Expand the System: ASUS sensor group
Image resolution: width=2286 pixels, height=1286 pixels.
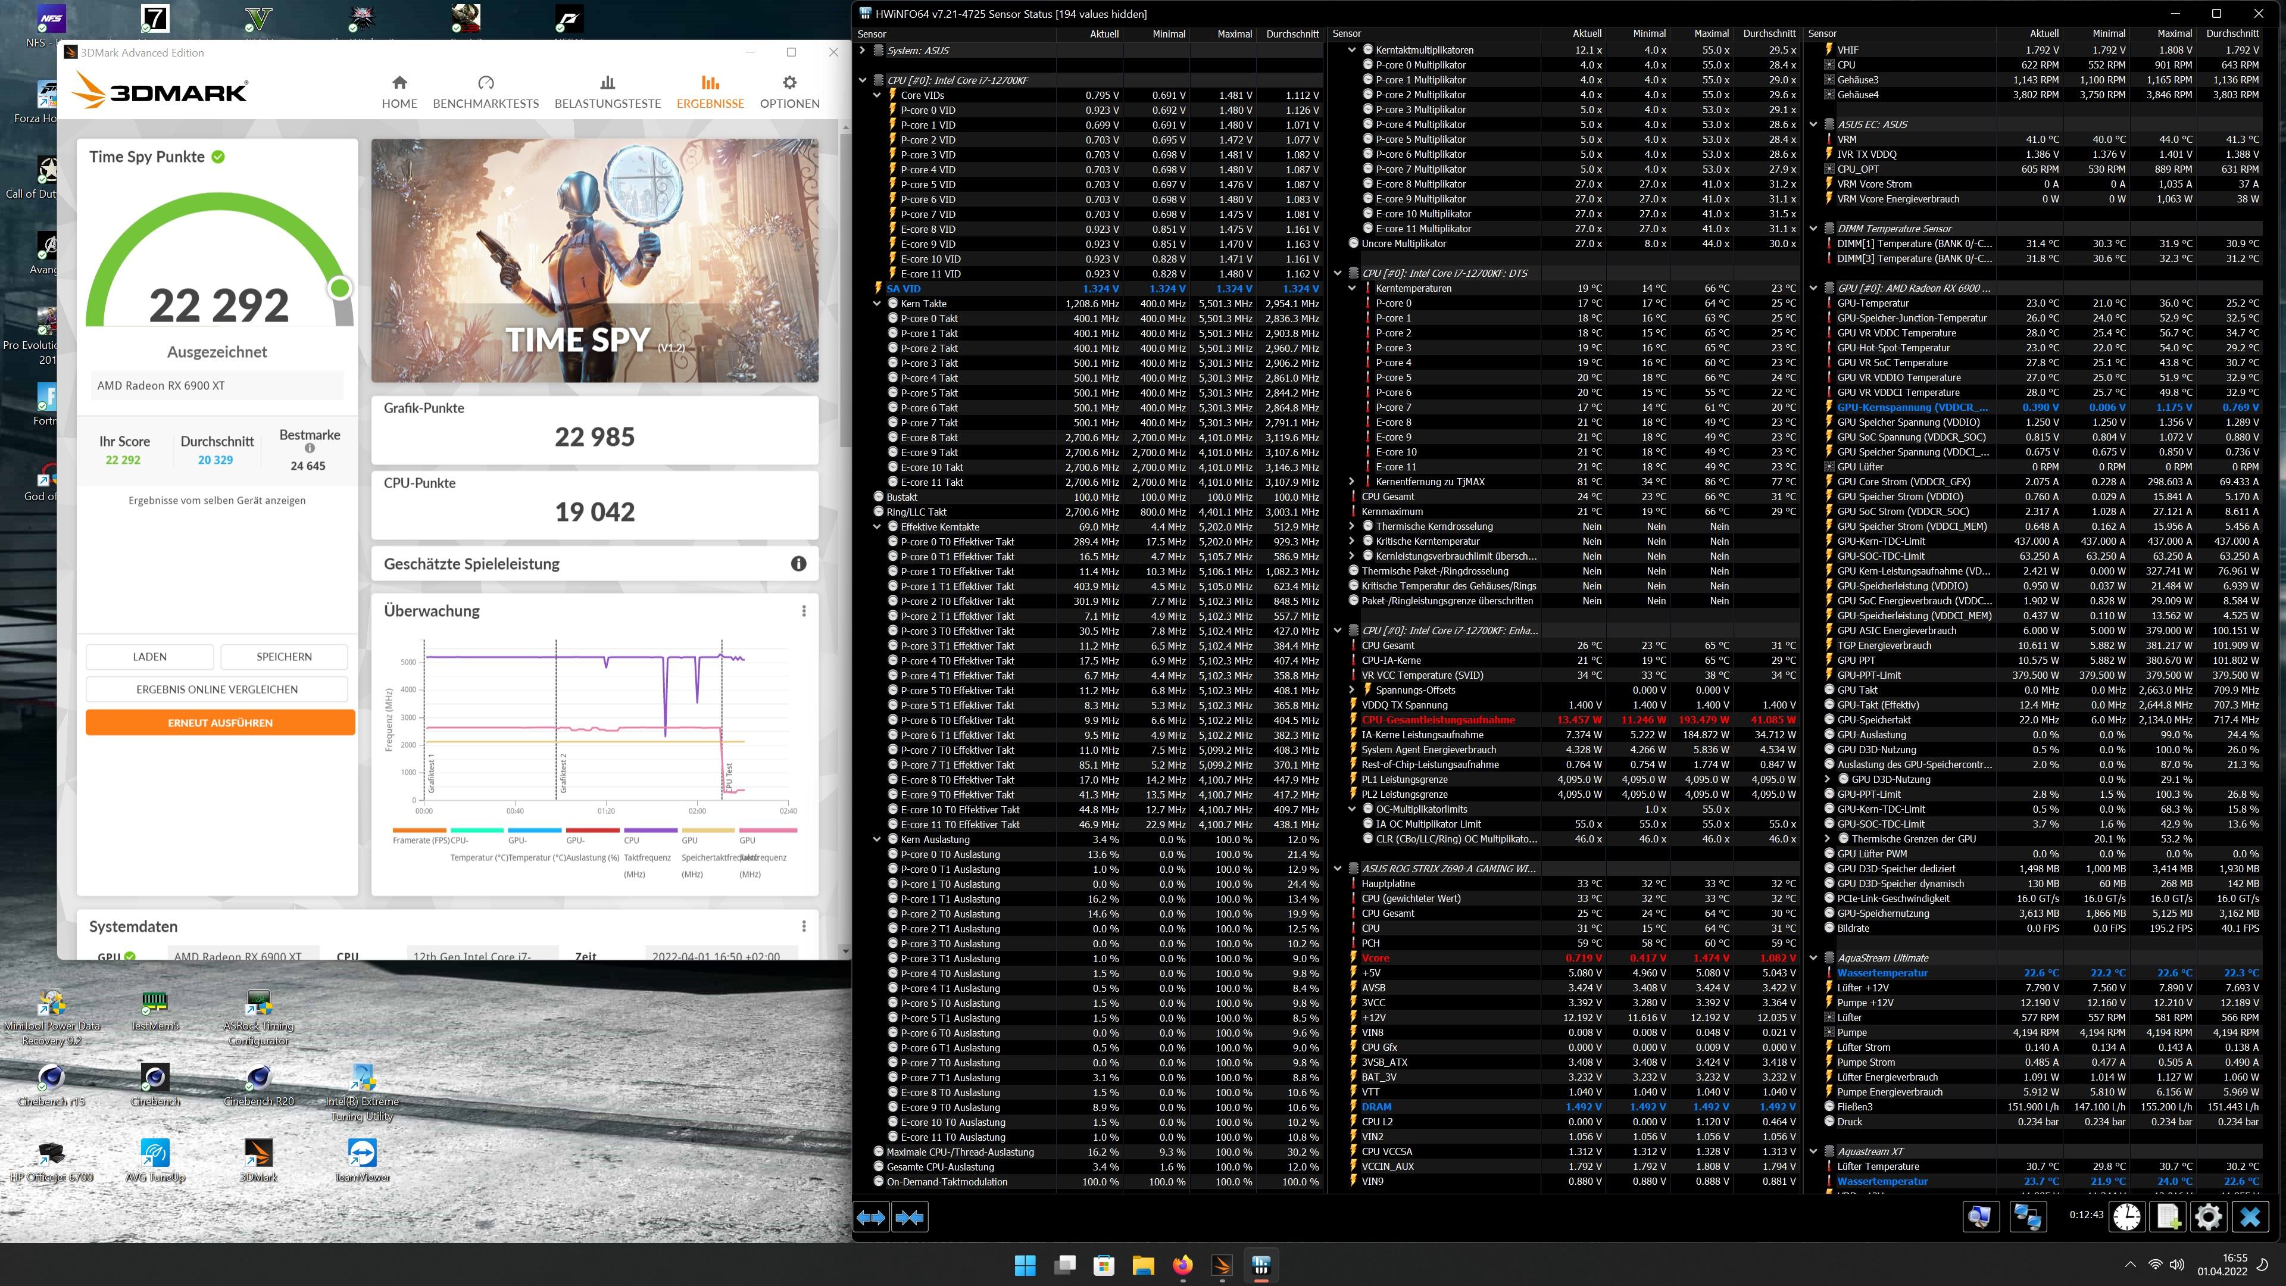[x=861, y=51]
